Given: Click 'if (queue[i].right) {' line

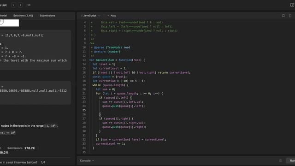Looking at the screenshot, I should [x=116, y=119].
